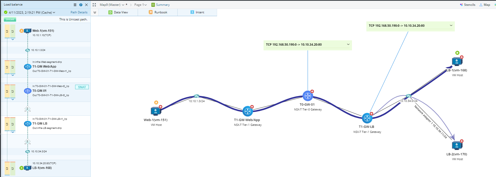Screen dimensions: 496x177
Task: Expand the upper-right TCP note chevron
Action: 451,25
